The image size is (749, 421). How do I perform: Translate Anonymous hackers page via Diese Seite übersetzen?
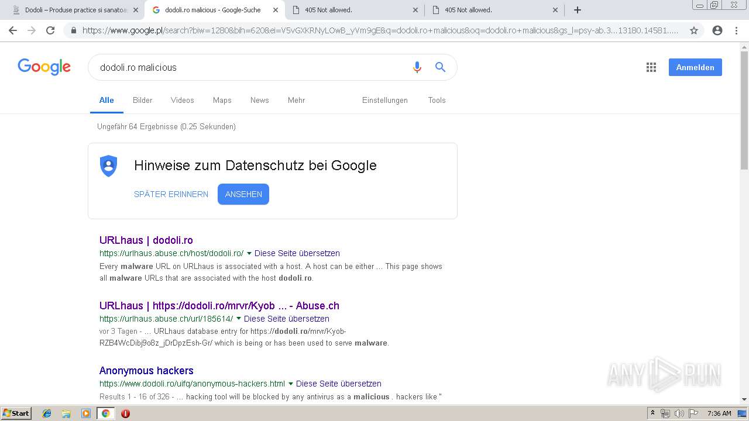pos(338,384)
